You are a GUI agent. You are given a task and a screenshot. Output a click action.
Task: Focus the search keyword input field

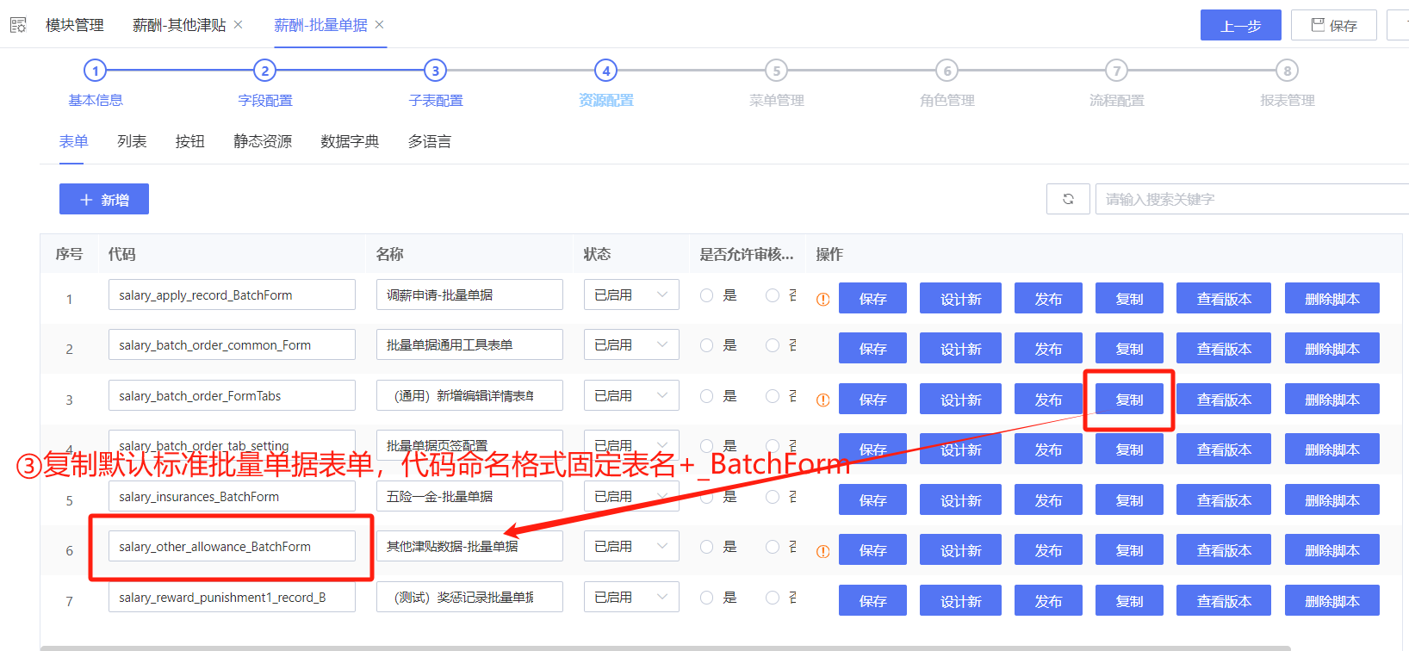(x=1249, y=199)
